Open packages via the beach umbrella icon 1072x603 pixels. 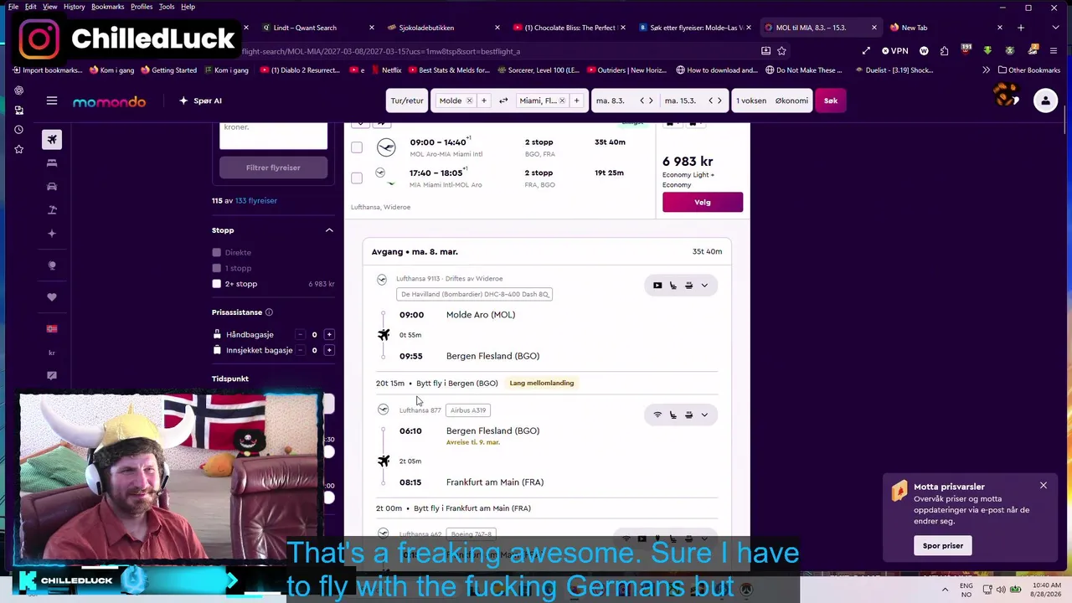coord(52,210)
